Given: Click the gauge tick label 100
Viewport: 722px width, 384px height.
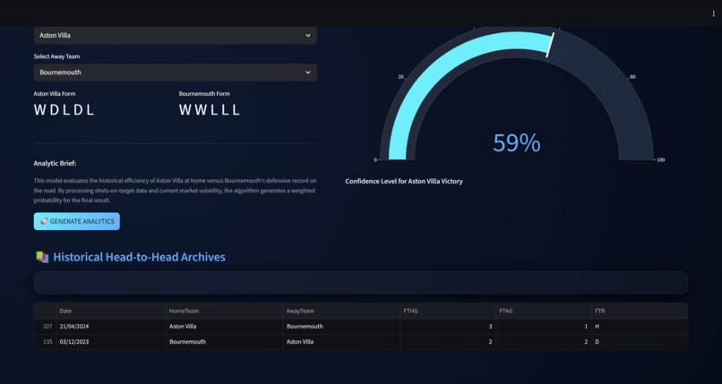Looking at the screenshot, I should [661, 160].
